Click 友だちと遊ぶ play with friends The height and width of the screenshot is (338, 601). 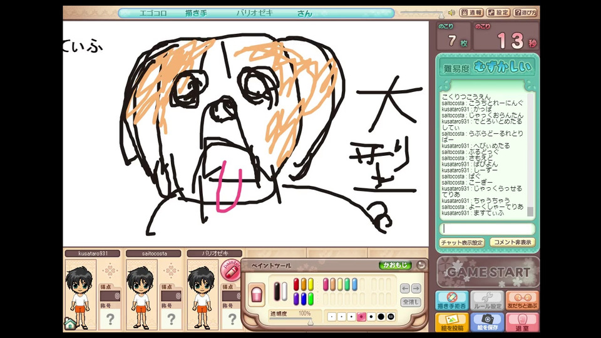522,301
